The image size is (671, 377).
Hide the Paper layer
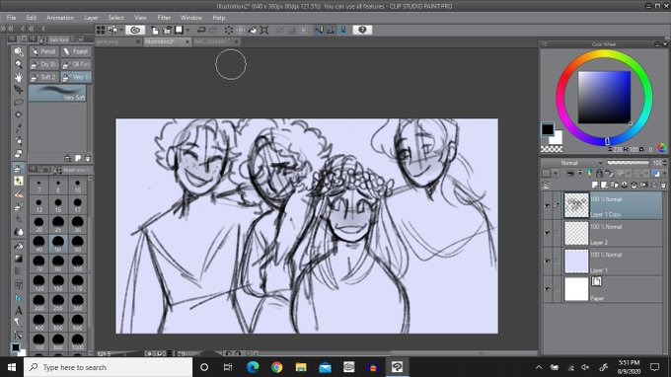pyautogui.click(x=547, y=289)
